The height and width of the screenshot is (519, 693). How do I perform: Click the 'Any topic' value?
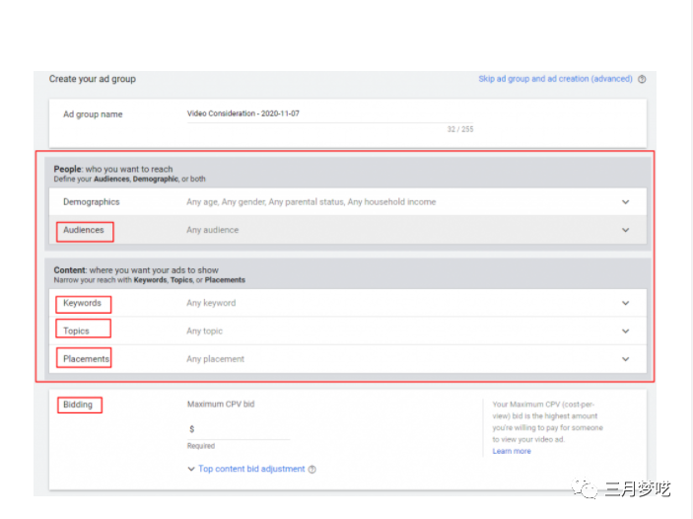204,332
